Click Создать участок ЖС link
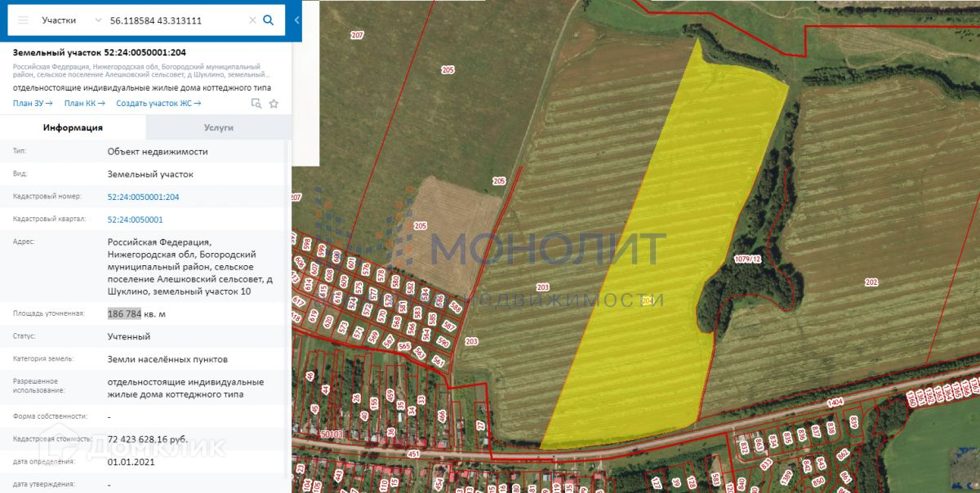Screen dimensions: 980x493 tap(158, 104)
